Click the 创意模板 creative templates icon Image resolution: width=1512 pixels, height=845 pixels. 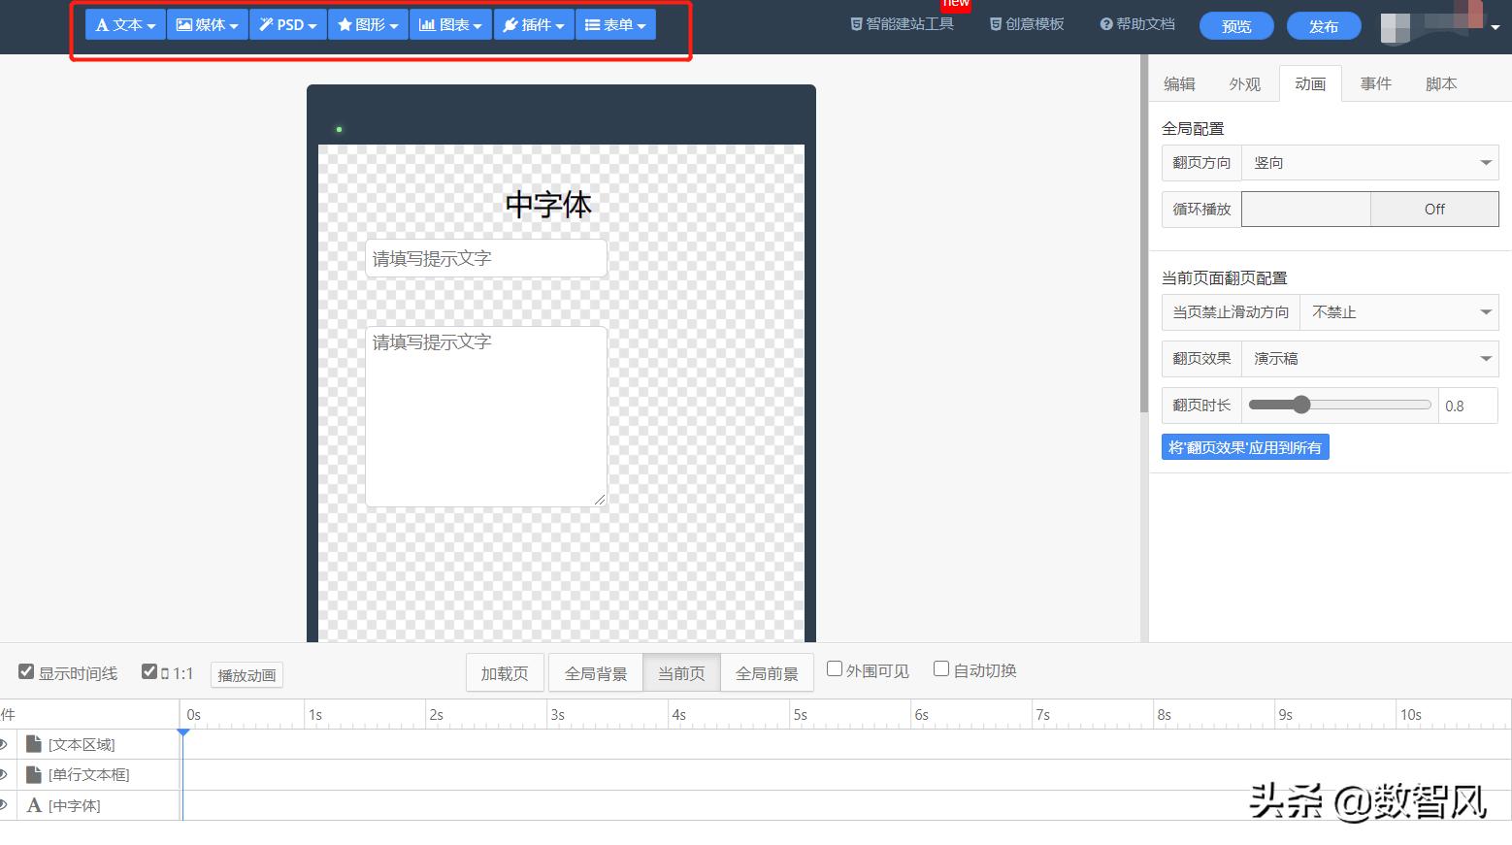tap(1026, 23)
